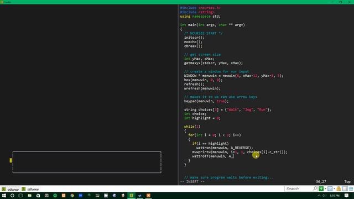Image resolution: width=354 pixels, height=199 pixels.
Task: Open the globe taskbar app icon
Action: click(114, 195)
